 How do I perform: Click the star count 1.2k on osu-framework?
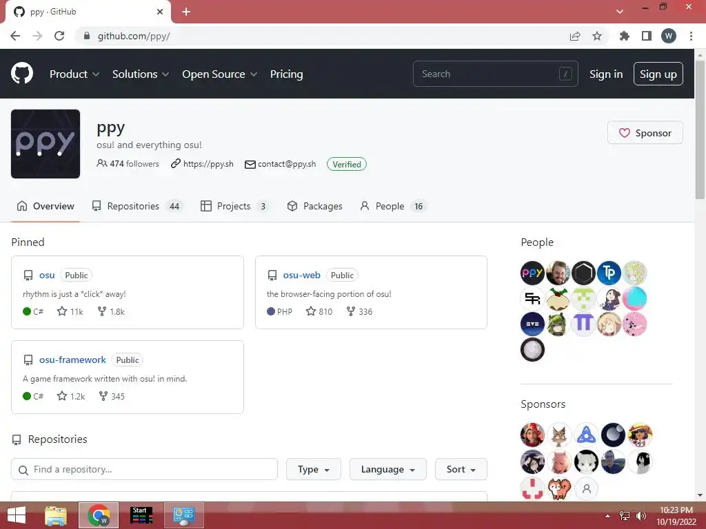point(71,396)
